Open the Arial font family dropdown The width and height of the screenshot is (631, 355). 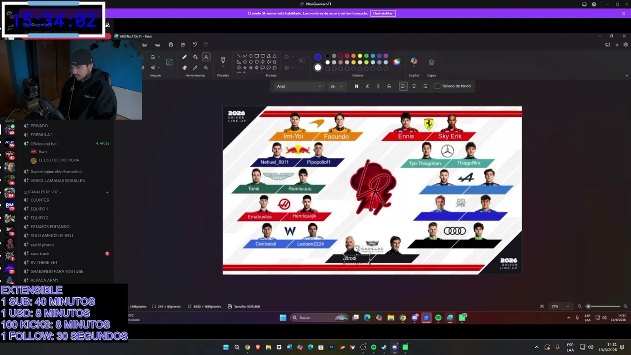[299, 86]
